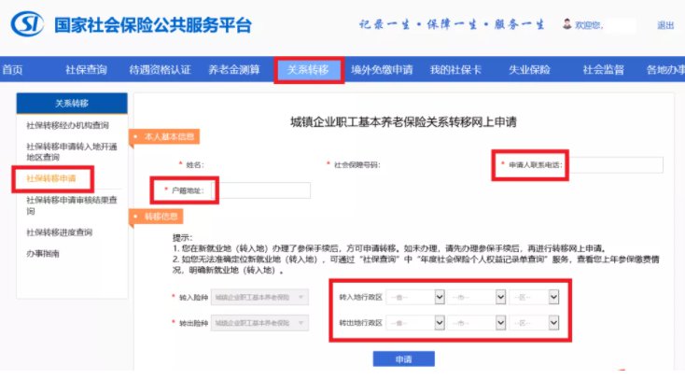This screenshot has width=685, height=379.
Task: Submit the form with the 申请 button
Action: [x=404, y=358]
